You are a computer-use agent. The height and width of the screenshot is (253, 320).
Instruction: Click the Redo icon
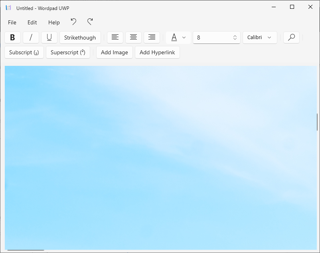coord(89,22)
